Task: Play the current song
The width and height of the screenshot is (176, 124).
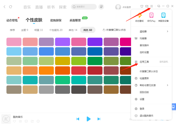Action: pyautogui.click(x=88, y=119)
